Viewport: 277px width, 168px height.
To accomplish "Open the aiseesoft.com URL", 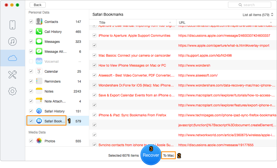I will [198, 75].
